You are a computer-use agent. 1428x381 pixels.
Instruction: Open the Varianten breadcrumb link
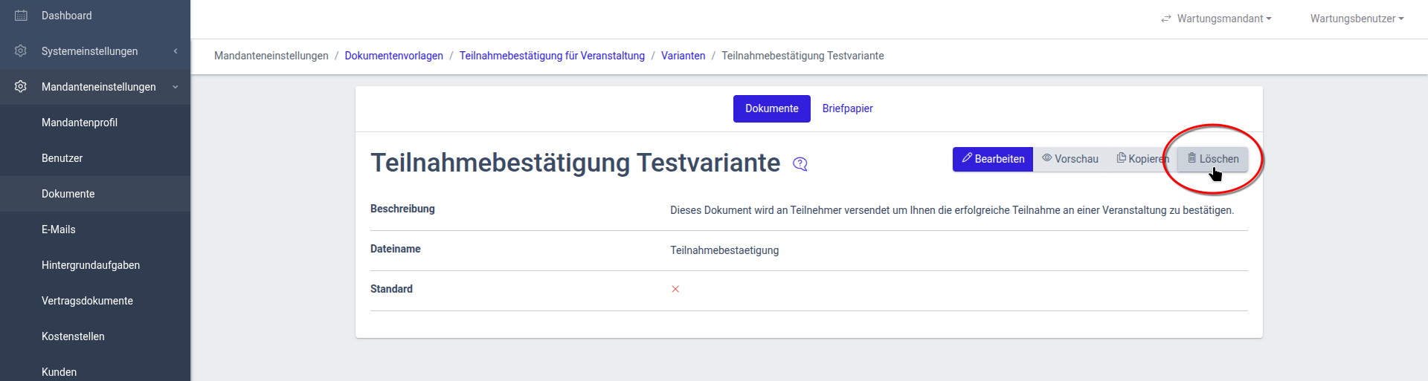[x=683, y=56]
